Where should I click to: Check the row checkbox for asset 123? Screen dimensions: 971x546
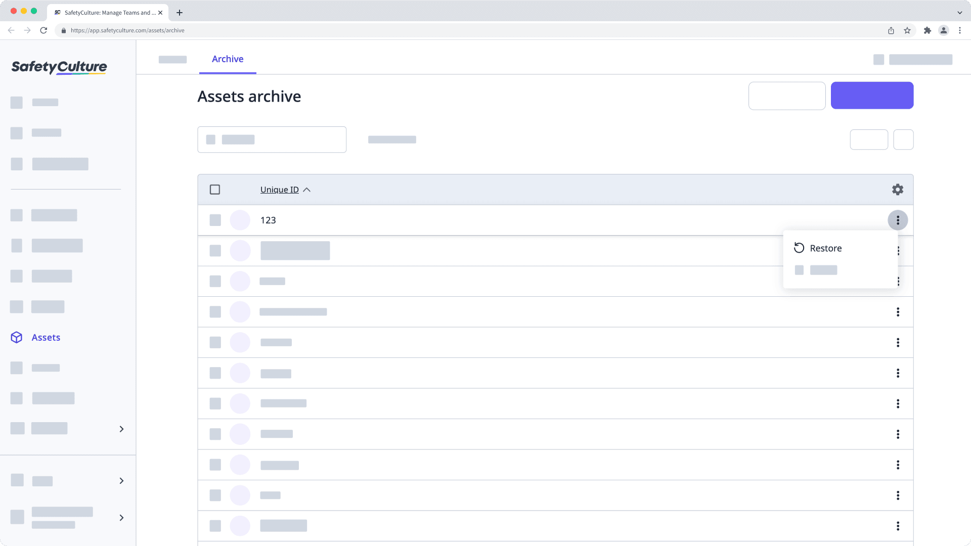215,220
